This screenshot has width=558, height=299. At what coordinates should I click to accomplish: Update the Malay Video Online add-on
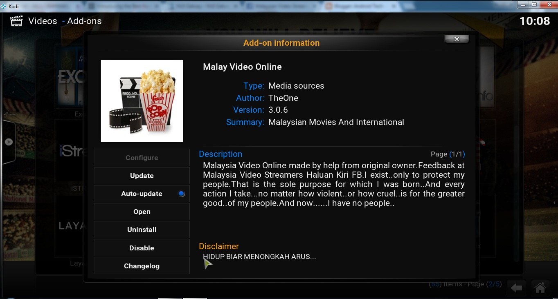pos(142,176)
